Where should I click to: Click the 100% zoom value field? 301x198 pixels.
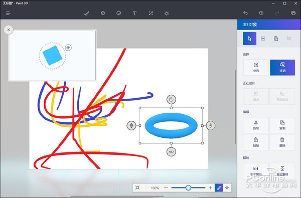tap(155, 188)
